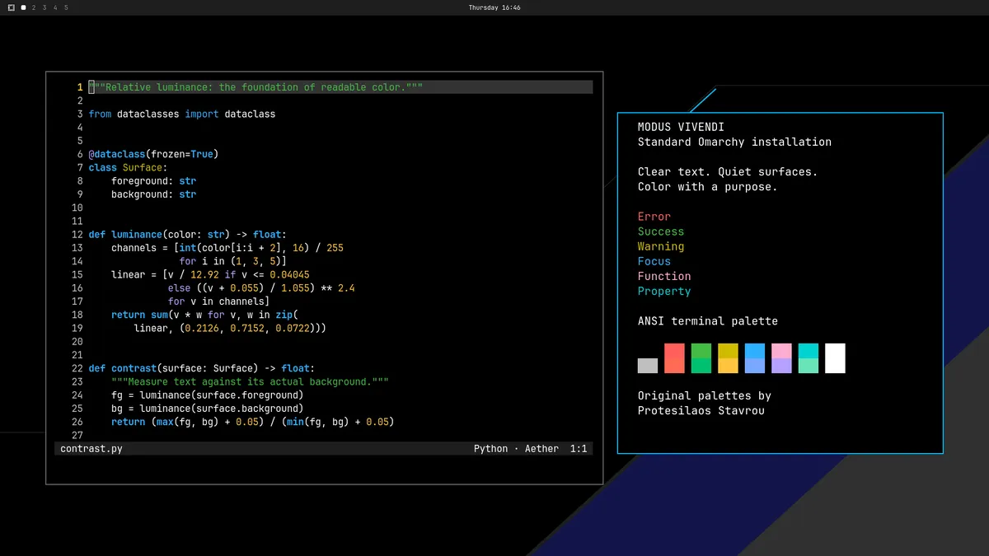
Task: Click 'Color with a purpose.' line
Action: [x=708, y=187]
